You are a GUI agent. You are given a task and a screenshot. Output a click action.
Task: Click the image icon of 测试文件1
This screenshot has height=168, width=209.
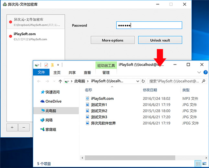[x=87, y=105]
